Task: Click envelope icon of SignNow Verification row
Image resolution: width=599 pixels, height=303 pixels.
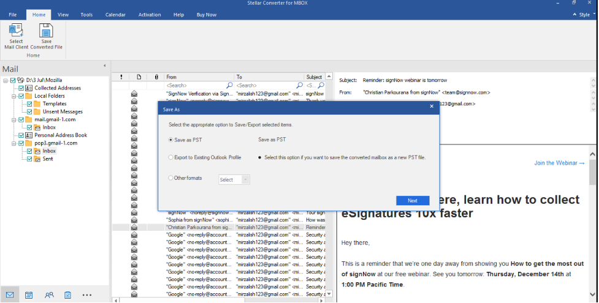Action: pos(134,94)
